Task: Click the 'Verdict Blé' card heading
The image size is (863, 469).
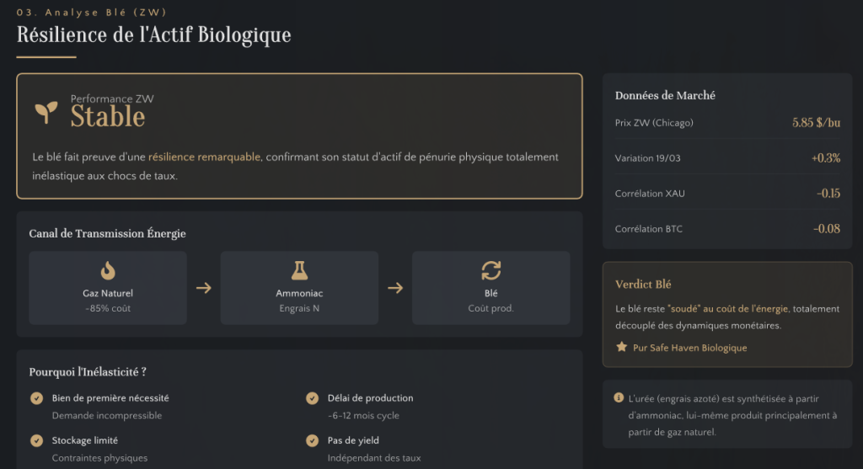Action: 643,285
